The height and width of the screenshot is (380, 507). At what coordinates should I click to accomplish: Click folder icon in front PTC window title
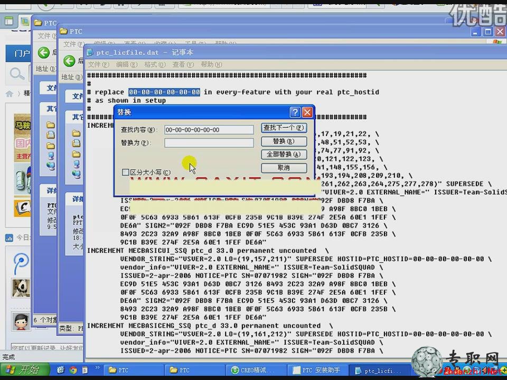[x=63, y=31]
